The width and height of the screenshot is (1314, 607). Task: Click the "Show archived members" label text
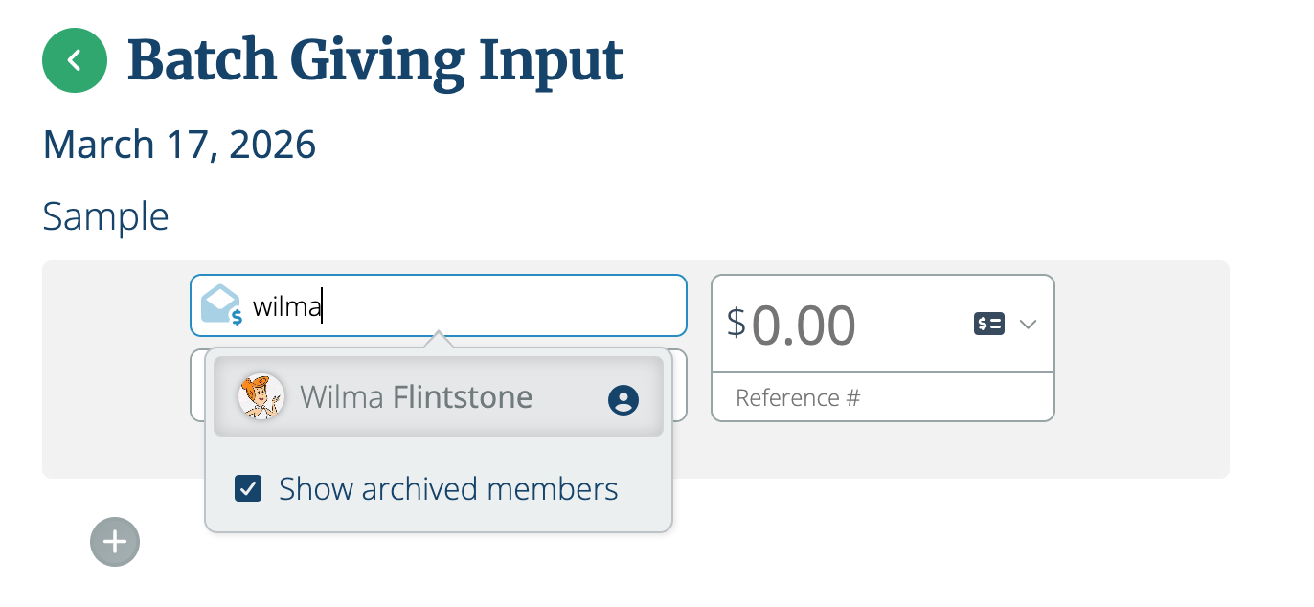(448, 489)
